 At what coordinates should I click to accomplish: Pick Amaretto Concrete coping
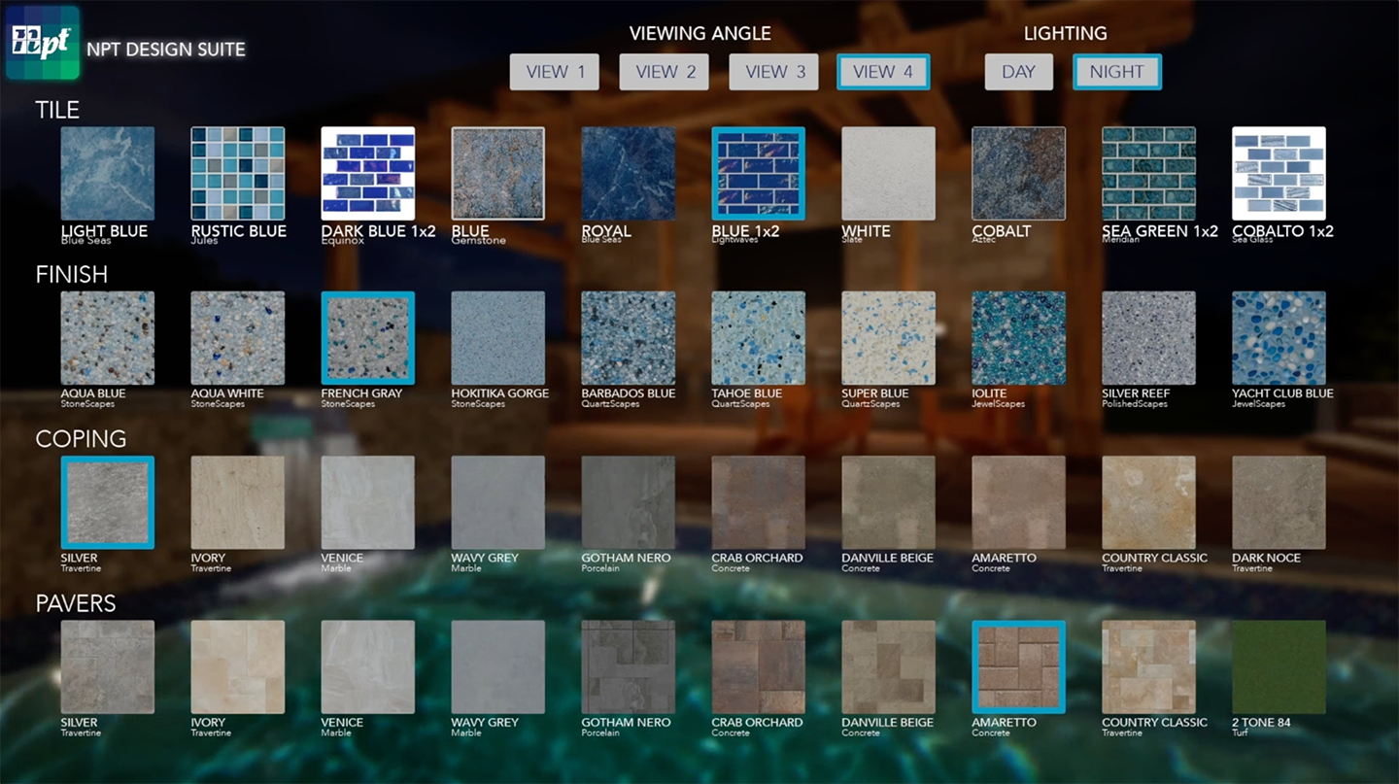point(1019,503)
